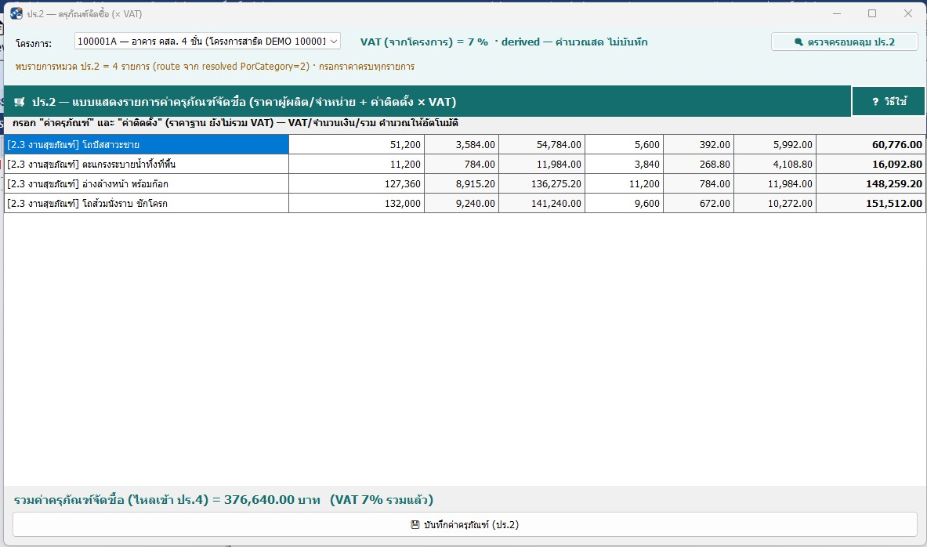Screen dimensions: 927x547
Task: Select row ตะแกรงระบายน้ำทิ้งที่พื้น
Action: (147, 164)
